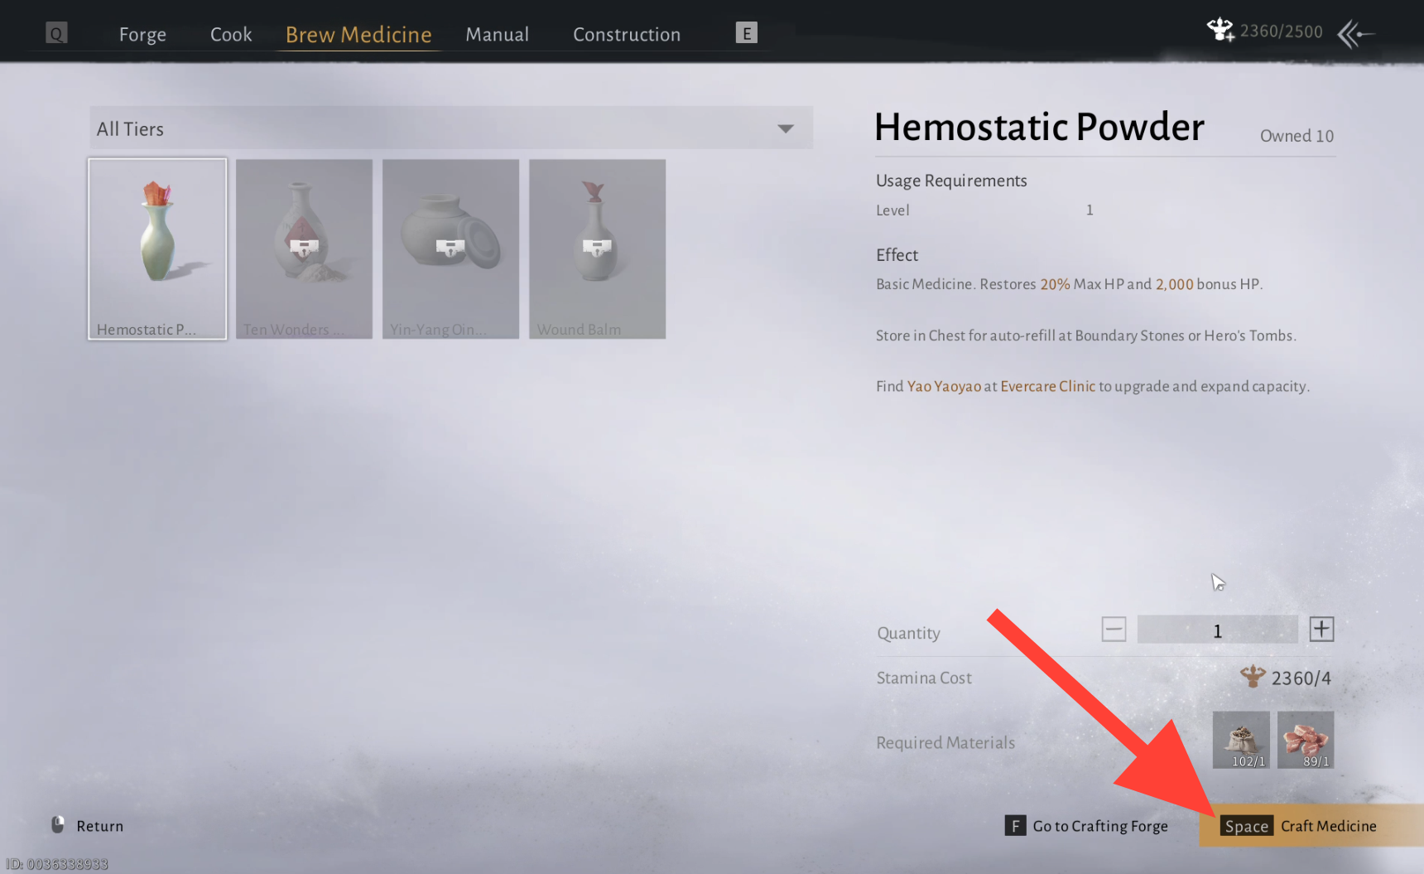Click the raw meat material icon 89/1
Image resolution: width=1424 pixels, height=874 pixels.
[x=1305, y=740]
